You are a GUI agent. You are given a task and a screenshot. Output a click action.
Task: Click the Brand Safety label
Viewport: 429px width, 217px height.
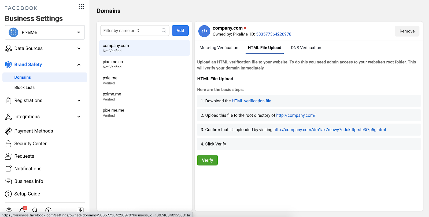[x=28, y=65]
